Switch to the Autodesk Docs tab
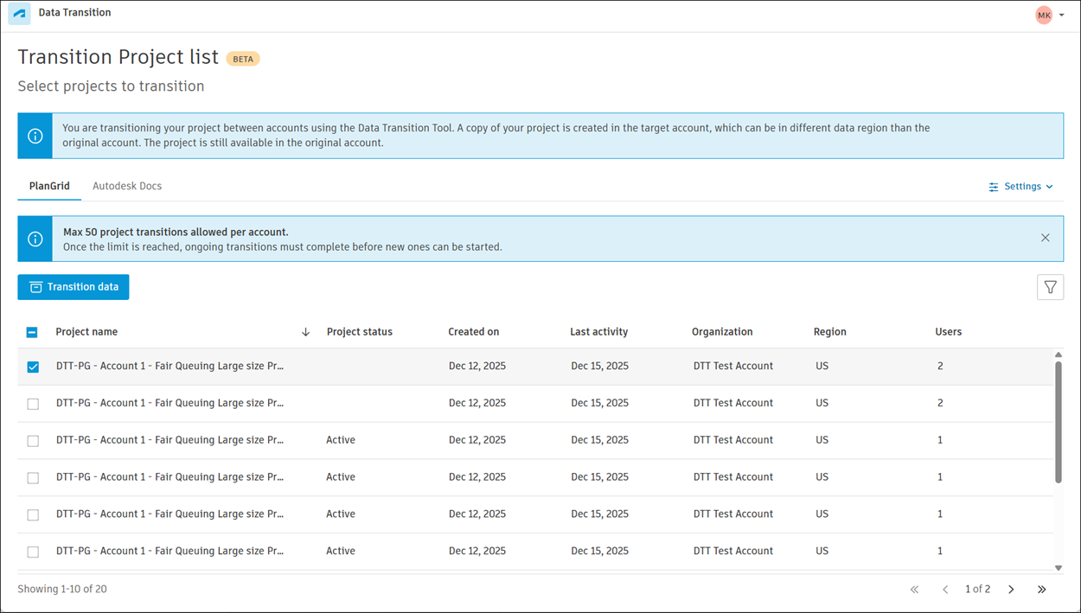Screen dimensions: 1081x613 (127, 186)
